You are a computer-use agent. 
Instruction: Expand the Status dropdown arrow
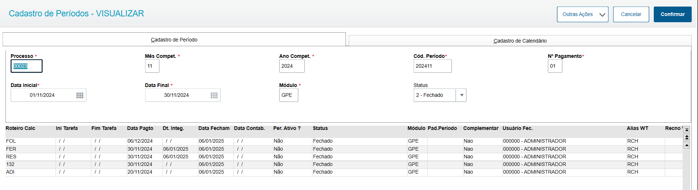click(x=462, y=95)
